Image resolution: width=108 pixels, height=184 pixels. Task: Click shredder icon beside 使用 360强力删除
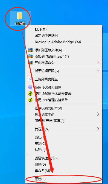pyautogui.click(x=30, y=87)
